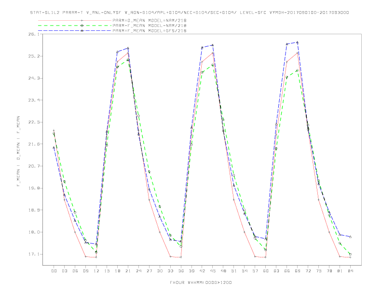Screen dimensions: 382x295
Task: Click the x-axis tick label 00
Action: [x=54, y=271]
